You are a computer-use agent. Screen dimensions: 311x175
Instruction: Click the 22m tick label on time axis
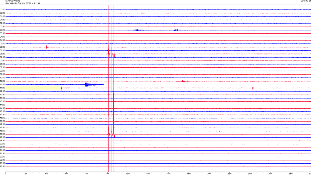click(229, 174)
